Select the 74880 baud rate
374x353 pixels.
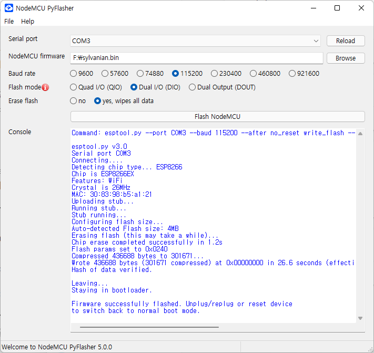click(150, 74)
